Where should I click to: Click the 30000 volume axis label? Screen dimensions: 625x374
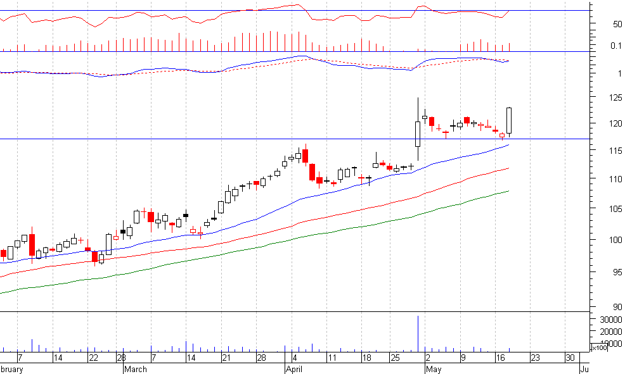[x=611, y=320]
